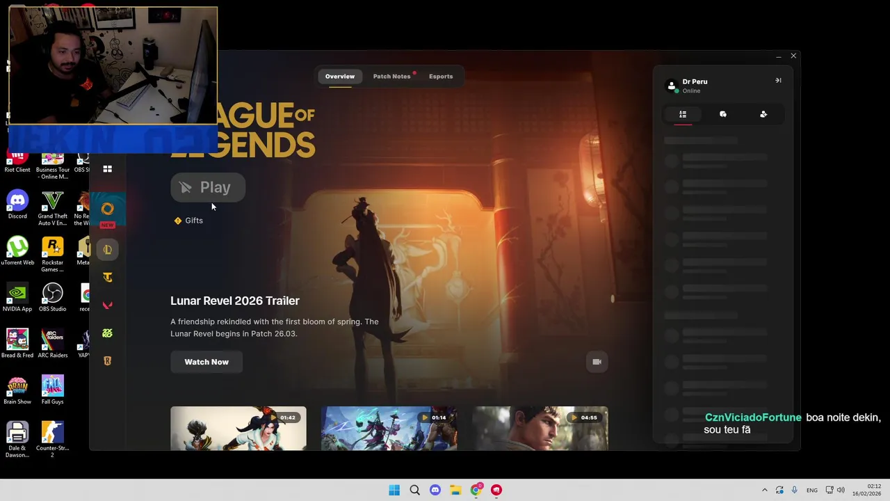Viewport: 890px width, 501px height.
Task: Open the volume speaker tray icon
Action: (x=841, y=490)
